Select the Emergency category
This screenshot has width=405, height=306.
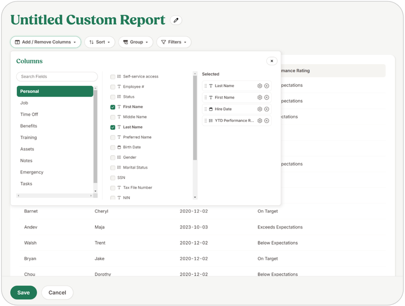click(x=55, y=172)
